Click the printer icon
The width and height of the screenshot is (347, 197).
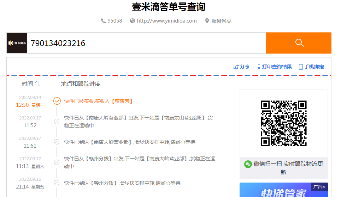pos(259,67)
